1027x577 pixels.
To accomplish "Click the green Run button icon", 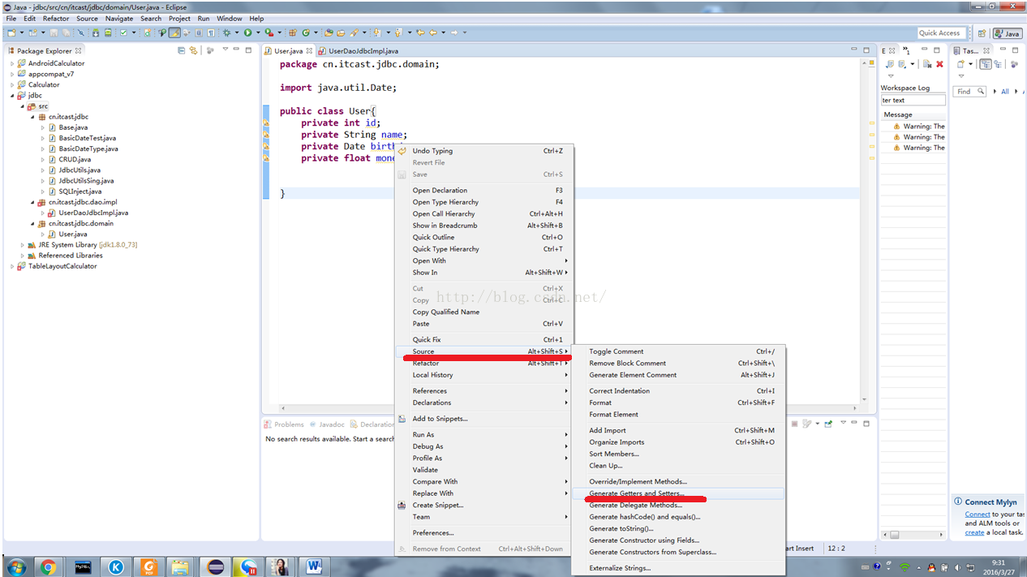I will (x=247, y=32).
